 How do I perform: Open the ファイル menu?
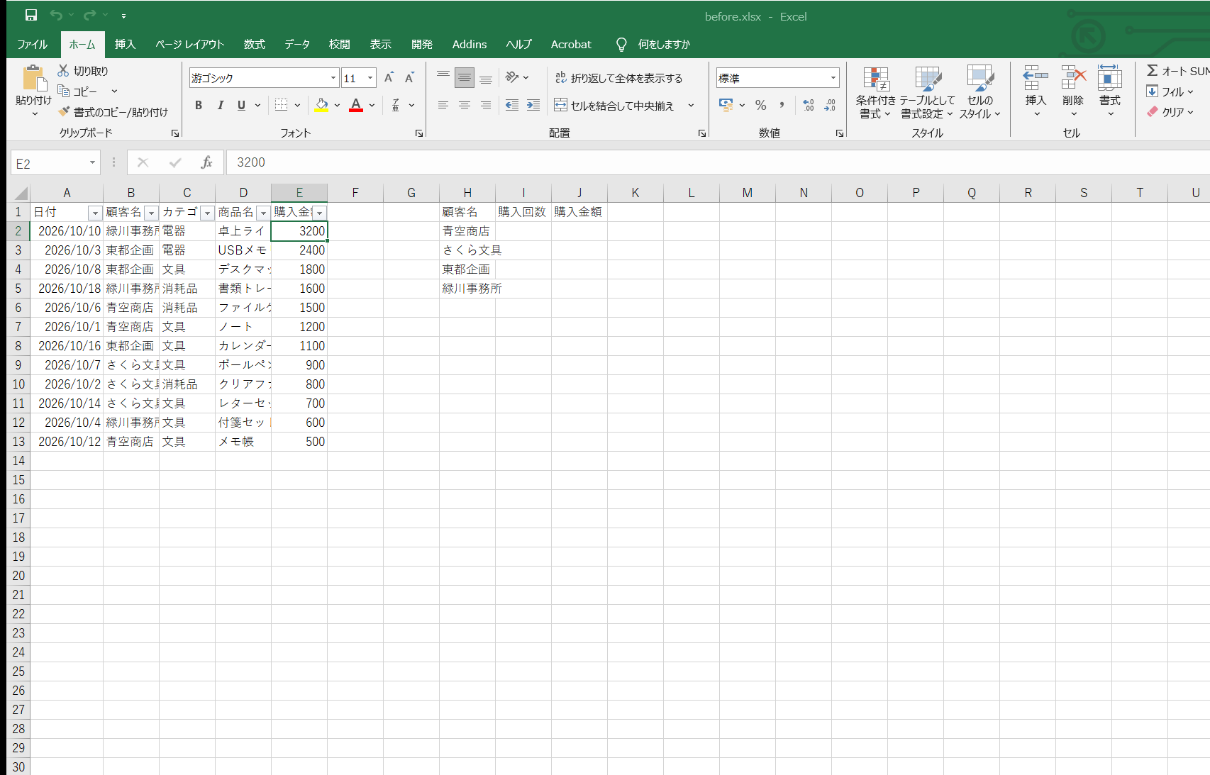(33, 44)
